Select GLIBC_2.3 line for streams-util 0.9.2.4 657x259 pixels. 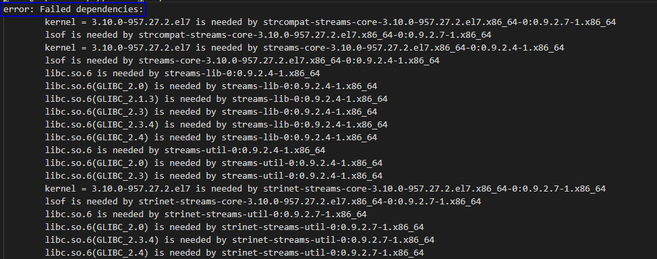(214, 175)
